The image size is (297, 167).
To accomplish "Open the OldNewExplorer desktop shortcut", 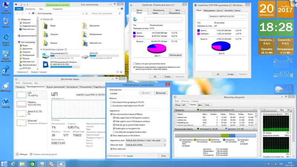I will 6,87.
